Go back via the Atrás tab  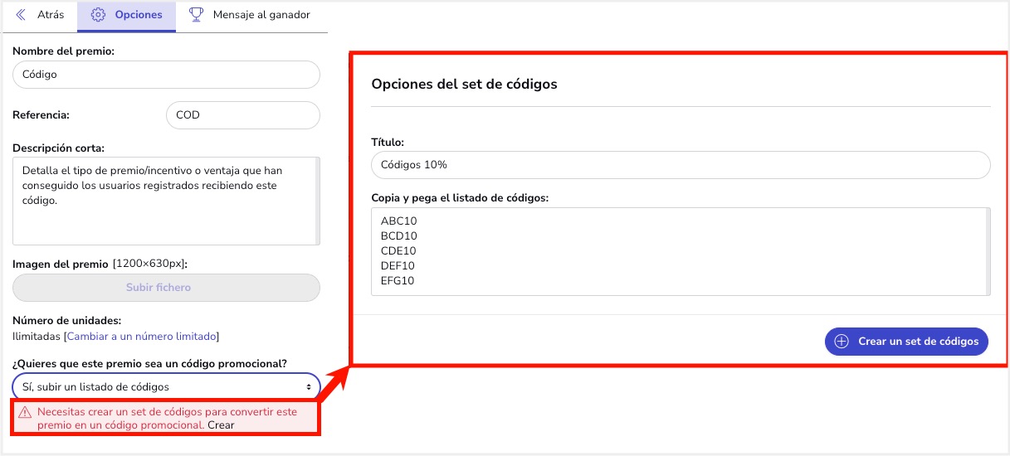pyautogui.click(x=40, y=16)
